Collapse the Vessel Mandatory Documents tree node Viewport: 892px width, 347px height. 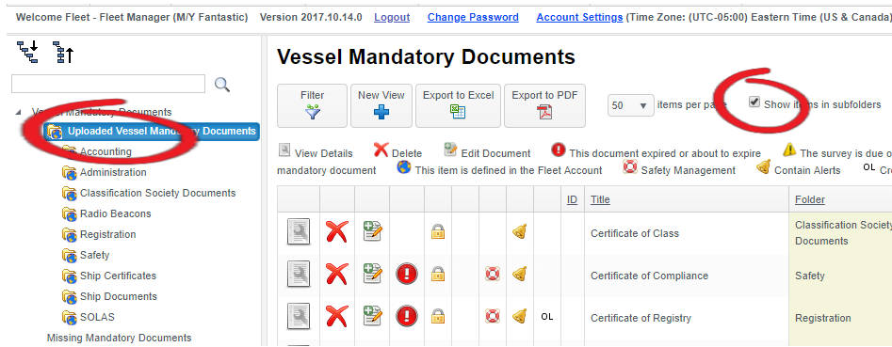pos(20,113)
